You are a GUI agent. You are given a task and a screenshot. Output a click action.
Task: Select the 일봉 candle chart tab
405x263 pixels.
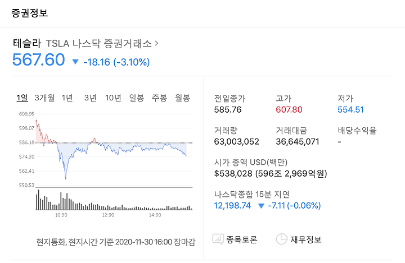136,98
